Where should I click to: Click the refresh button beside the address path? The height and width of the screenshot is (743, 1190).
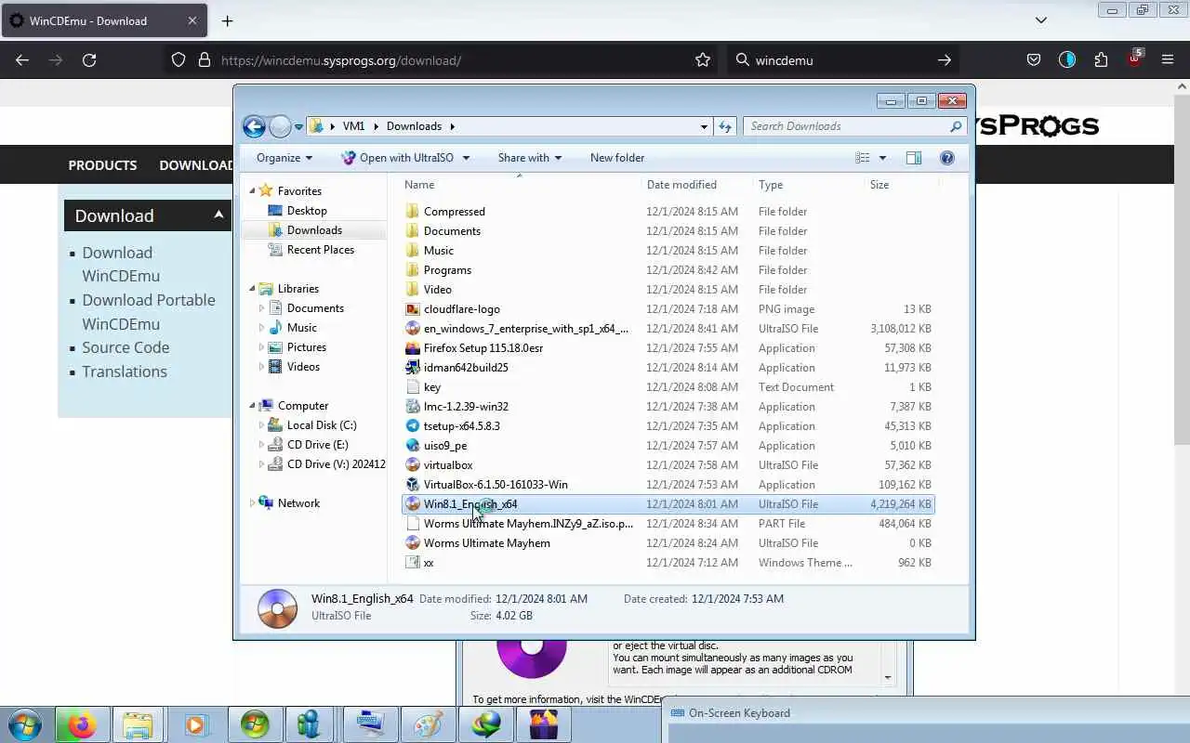pyautogui.click(x=725, y=126)
